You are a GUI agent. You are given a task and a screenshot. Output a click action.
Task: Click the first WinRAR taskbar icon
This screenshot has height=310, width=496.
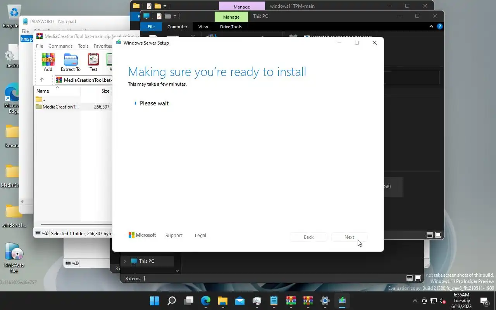click(291, 301)
